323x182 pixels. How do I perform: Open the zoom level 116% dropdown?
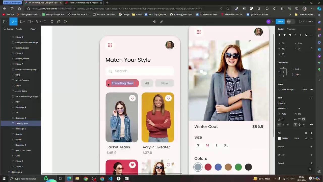click(x=310, y=21)
